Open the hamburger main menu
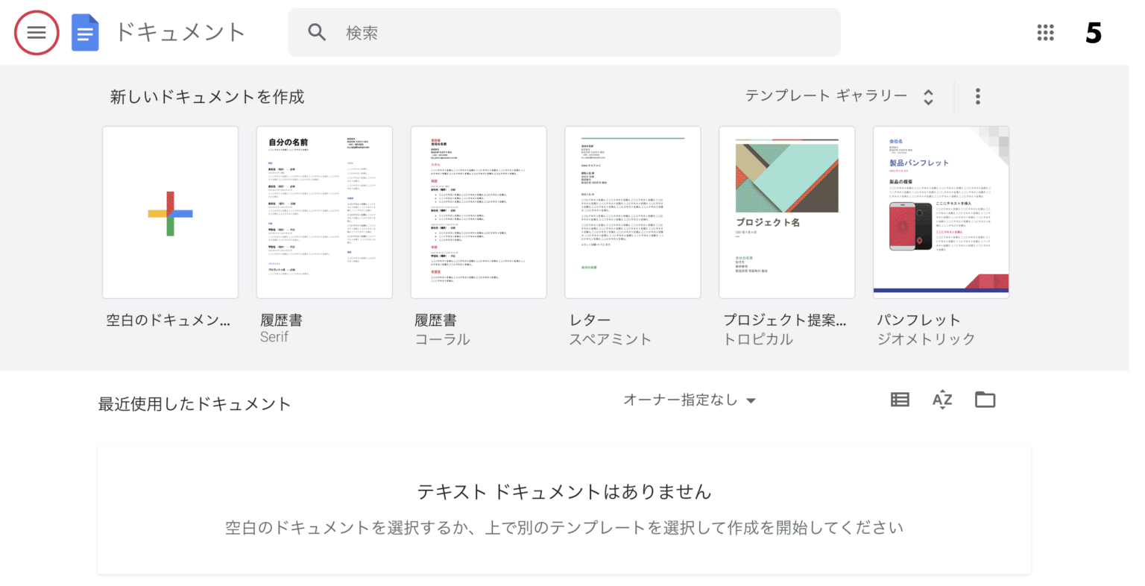1145x586 pixels. (x=37, y=33)
